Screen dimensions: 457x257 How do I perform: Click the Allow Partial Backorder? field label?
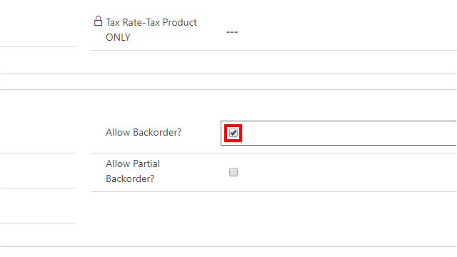[x=133, y=171]
